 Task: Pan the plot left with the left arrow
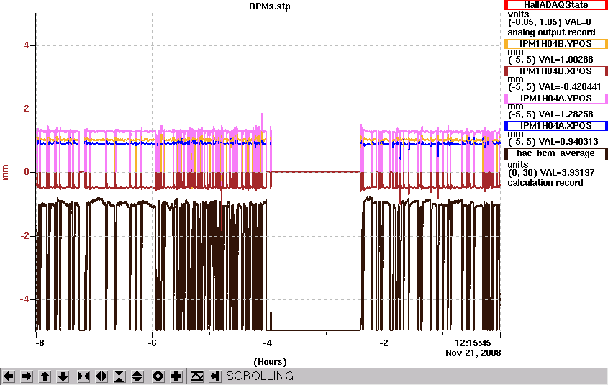pos(9,376)
